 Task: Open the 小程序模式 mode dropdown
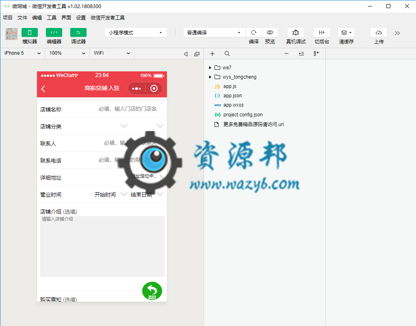136,32
